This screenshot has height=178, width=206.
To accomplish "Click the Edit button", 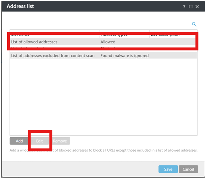I will tap(40, 141).
